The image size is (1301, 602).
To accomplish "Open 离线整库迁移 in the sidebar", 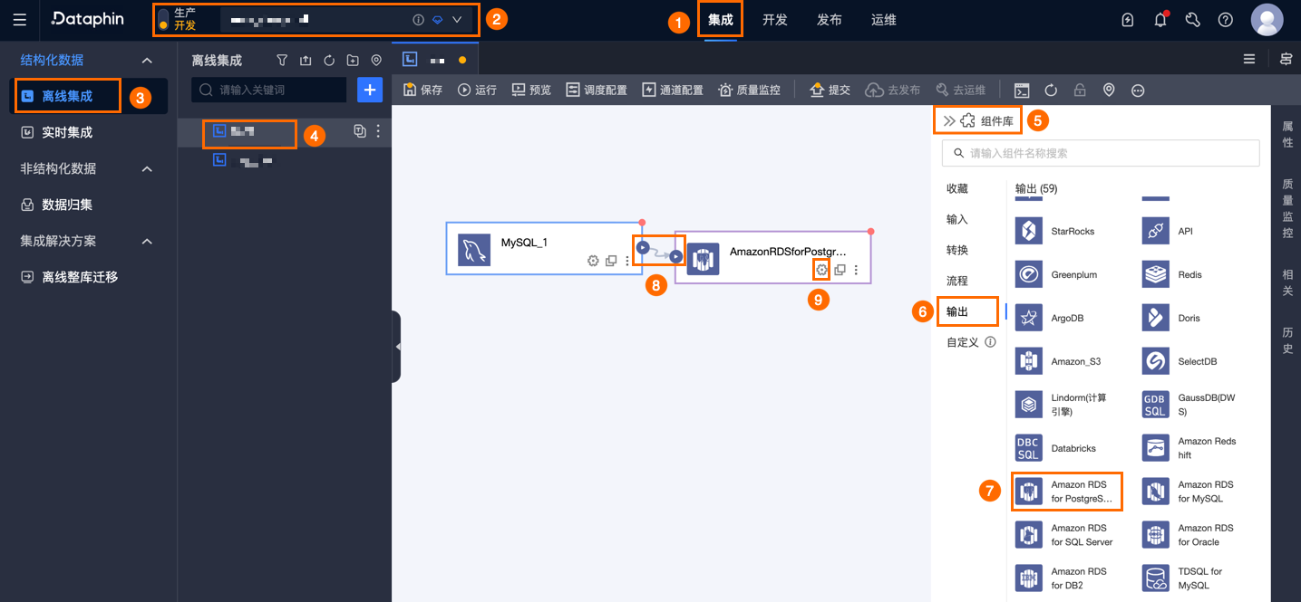I will click(x=80, y=277).
